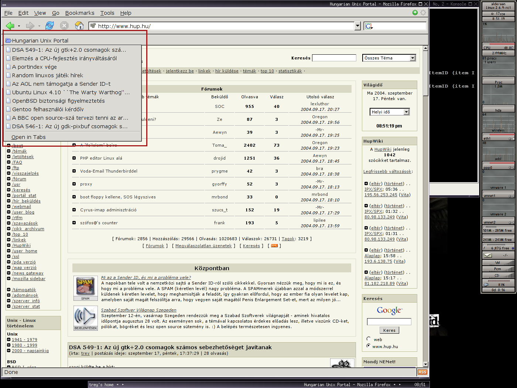
Task: Open bookmark OpenBSD biztonsági figyelmeztetés
Action: pos(73,101)
